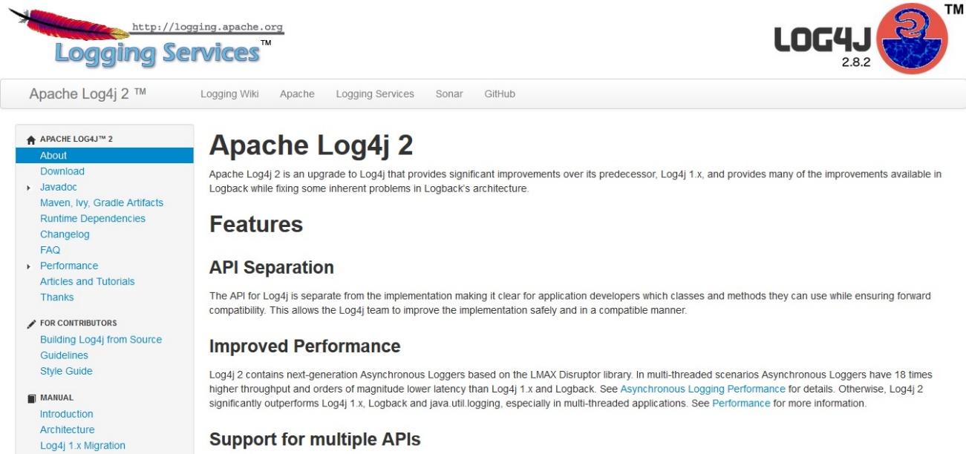Image resolution: width=966 pixels, height=454 pixels.
Task: View the Changelog link
Action: tap(65, 234)
